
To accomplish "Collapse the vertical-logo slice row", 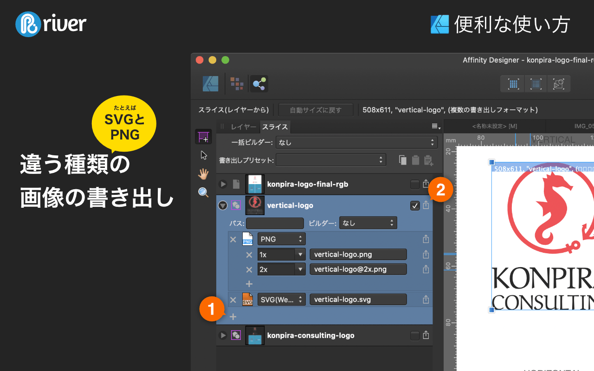I will coord(223,205).
